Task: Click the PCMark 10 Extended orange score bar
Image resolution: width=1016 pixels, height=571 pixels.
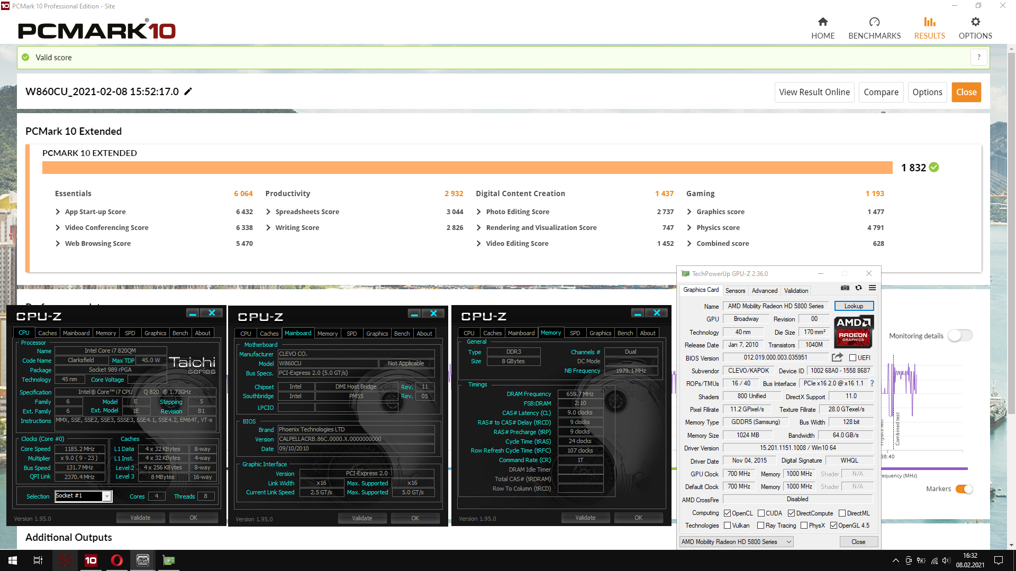Action: 467,168
